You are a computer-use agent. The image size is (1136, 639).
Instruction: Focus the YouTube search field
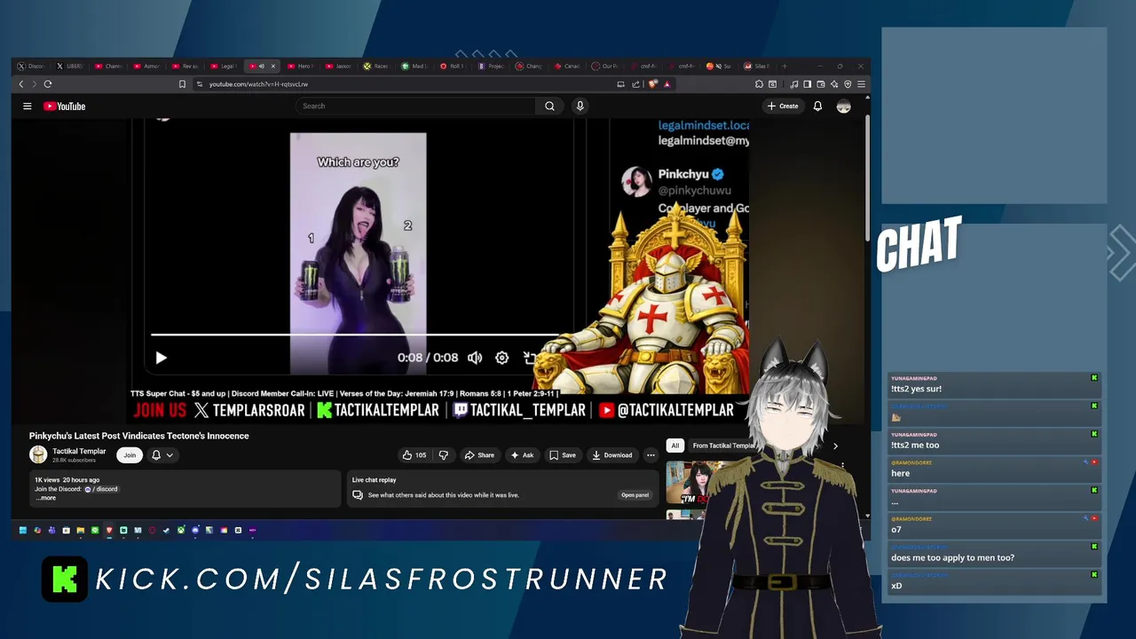coord(415,106)
